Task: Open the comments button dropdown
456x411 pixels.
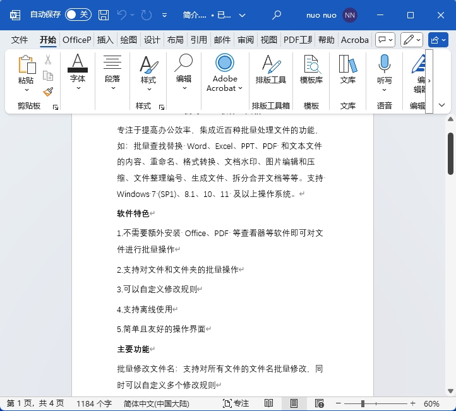Action: pos(385,40)
